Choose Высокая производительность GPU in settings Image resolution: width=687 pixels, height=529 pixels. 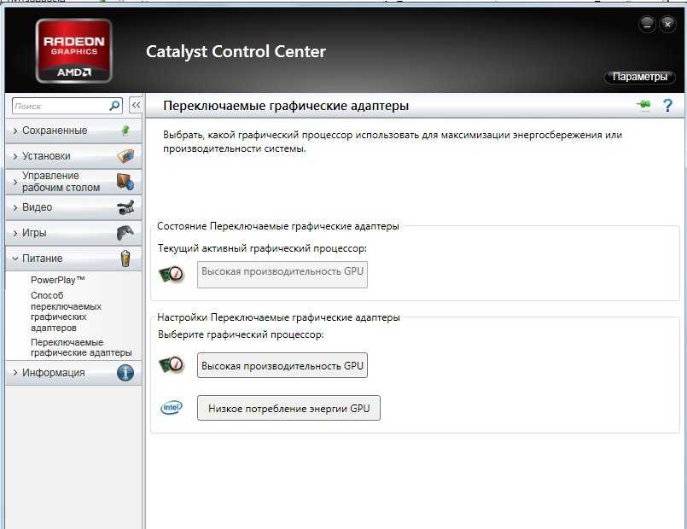(x=282, y=366)
